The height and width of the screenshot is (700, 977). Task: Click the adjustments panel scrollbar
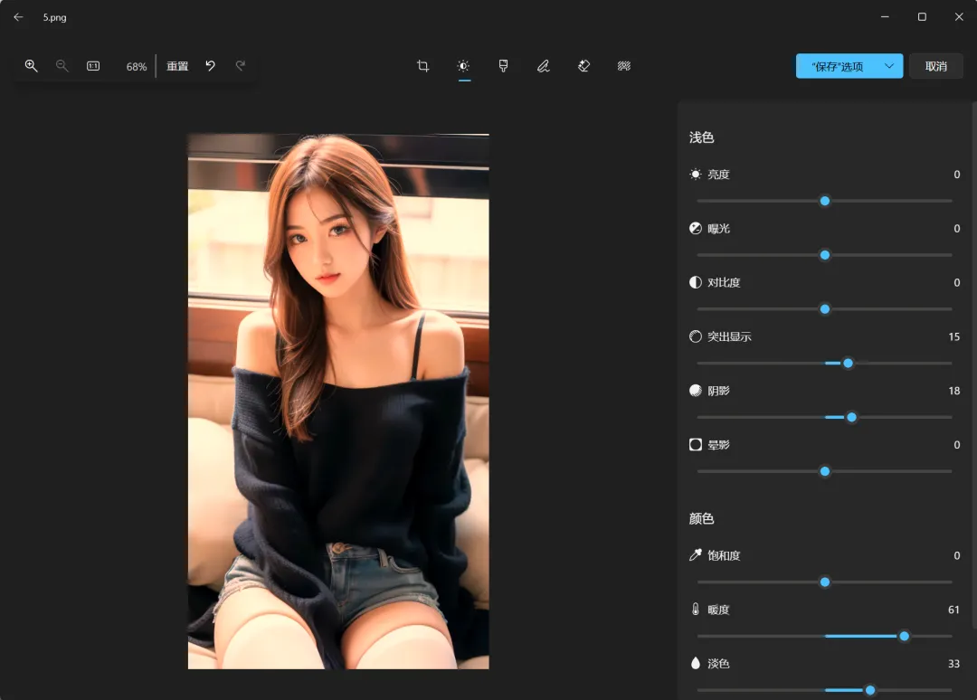click(974, 364)
